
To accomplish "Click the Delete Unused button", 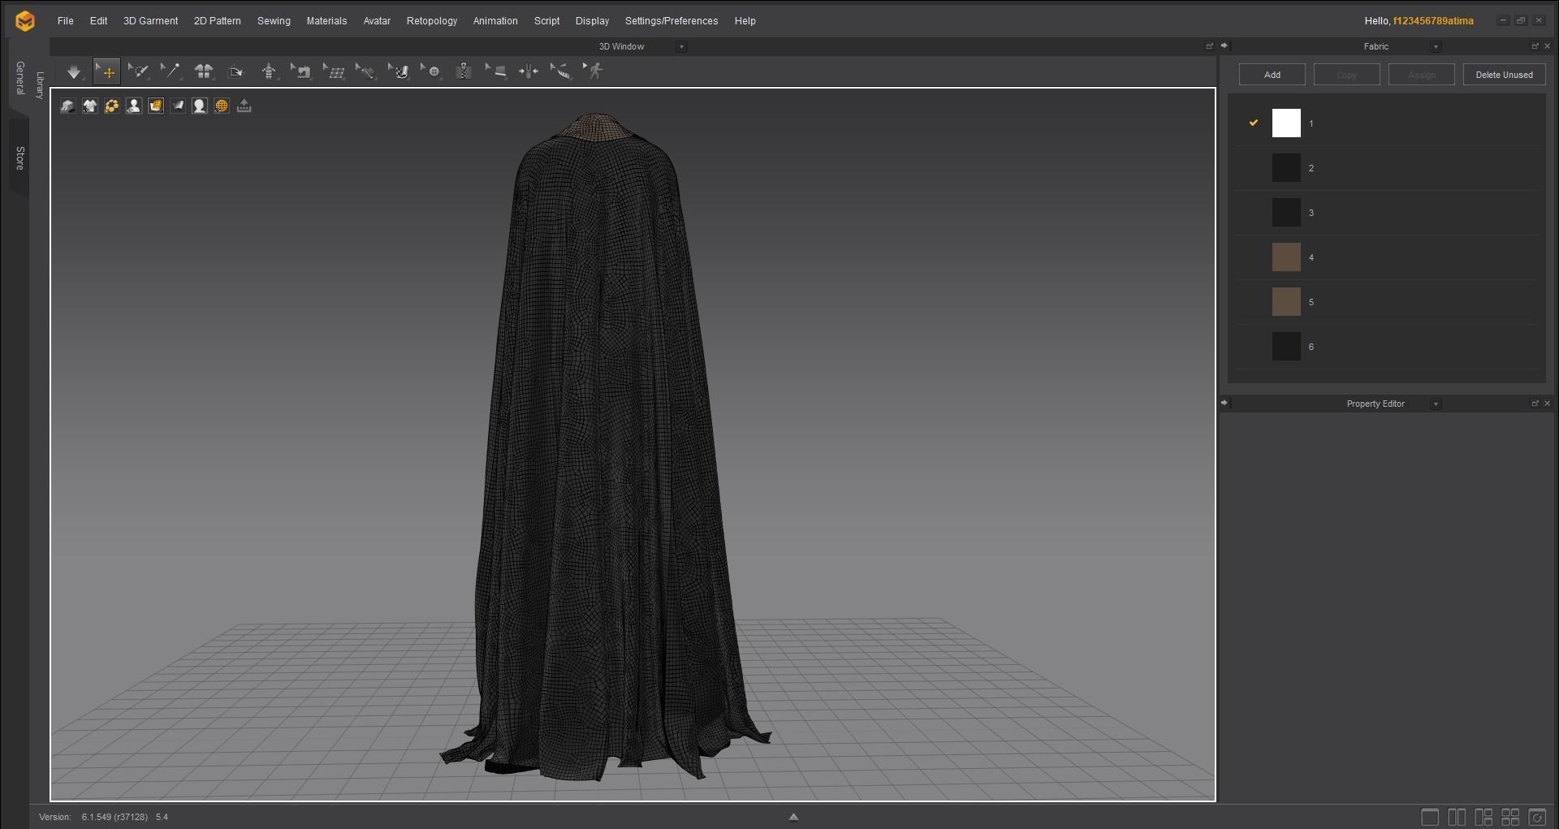I will click(x=1504, y=75).
